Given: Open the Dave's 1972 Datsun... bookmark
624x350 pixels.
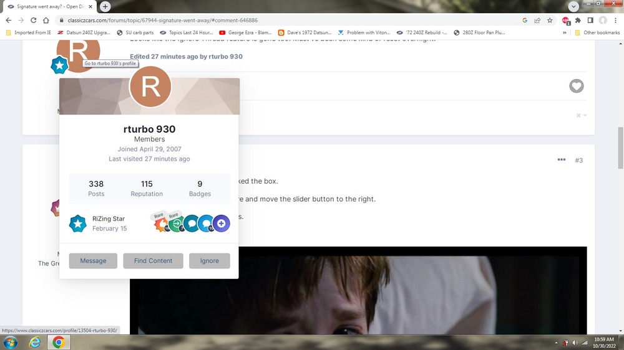Looking at the screenshot, I should (x=305, y=32).
